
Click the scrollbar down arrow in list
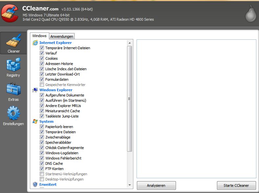(x=130, y=185)
